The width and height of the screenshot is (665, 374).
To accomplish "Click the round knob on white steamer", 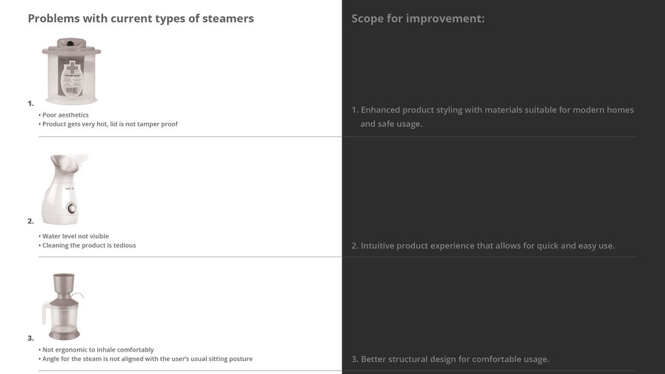I will click(71, 208).
